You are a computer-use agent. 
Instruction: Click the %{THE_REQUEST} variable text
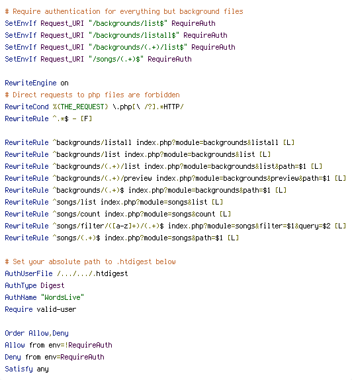[81, 107]
